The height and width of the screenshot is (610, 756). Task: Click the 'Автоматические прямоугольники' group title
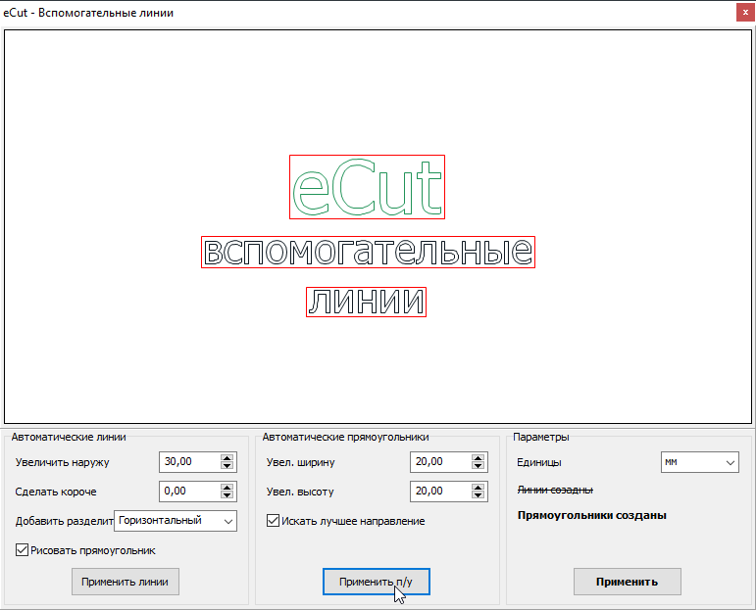coord(346,437)
